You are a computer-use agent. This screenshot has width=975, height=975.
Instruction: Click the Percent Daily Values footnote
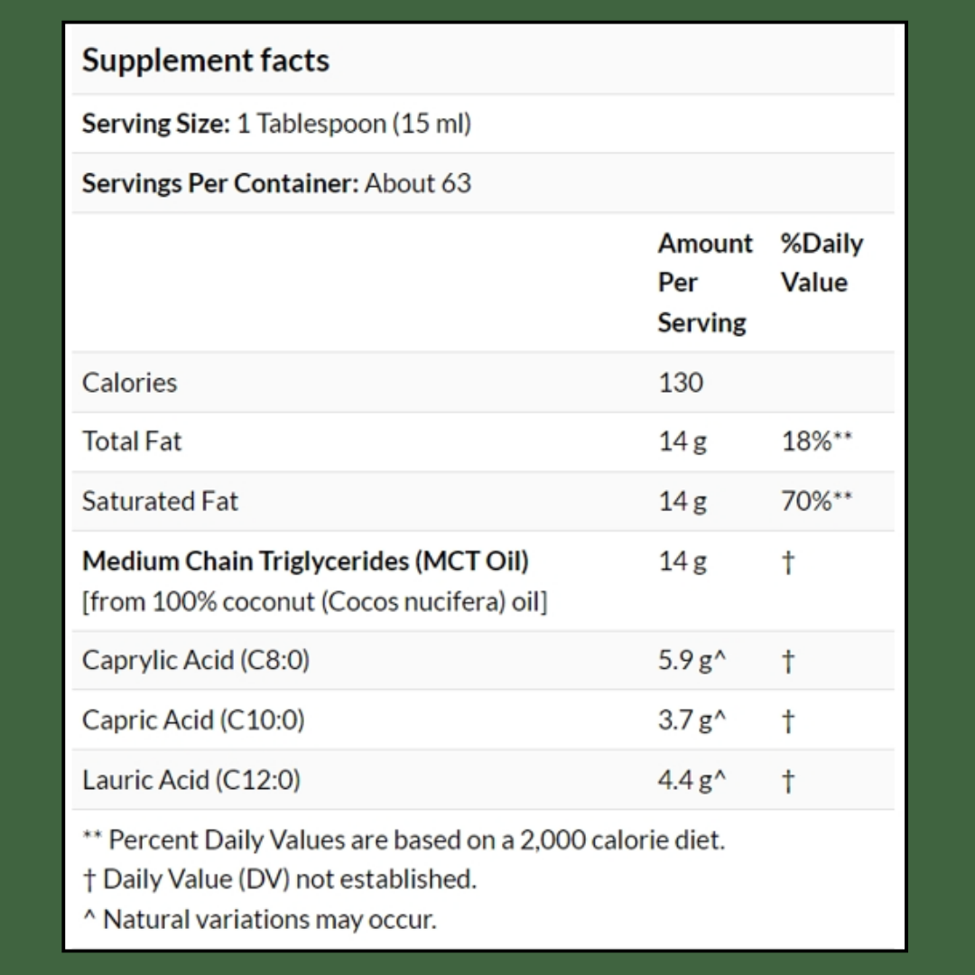tap(403, 840)
